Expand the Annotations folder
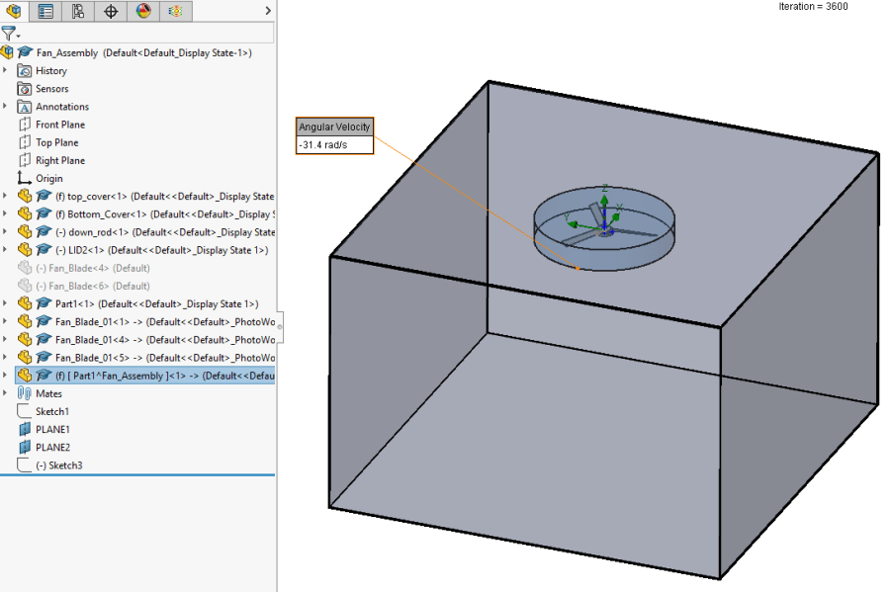The height and width of the screenshot is (592, 890). pos(5,106)
